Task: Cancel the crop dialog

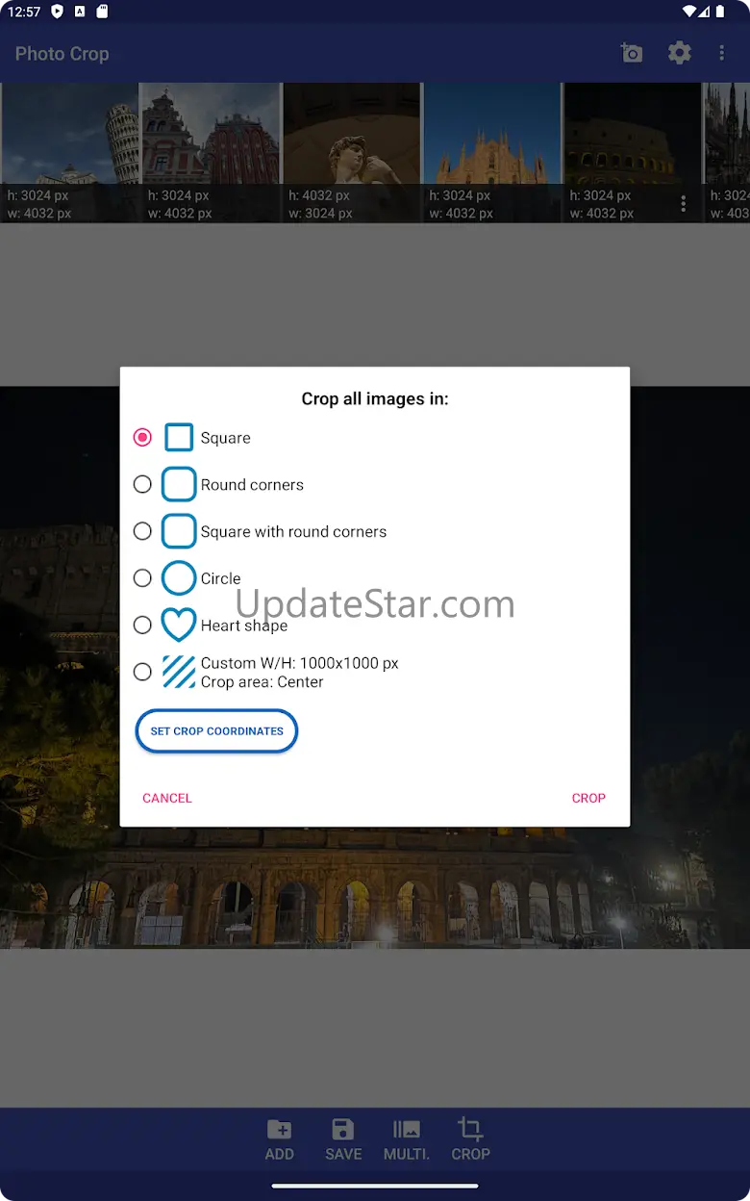Action: pos(167,798)
